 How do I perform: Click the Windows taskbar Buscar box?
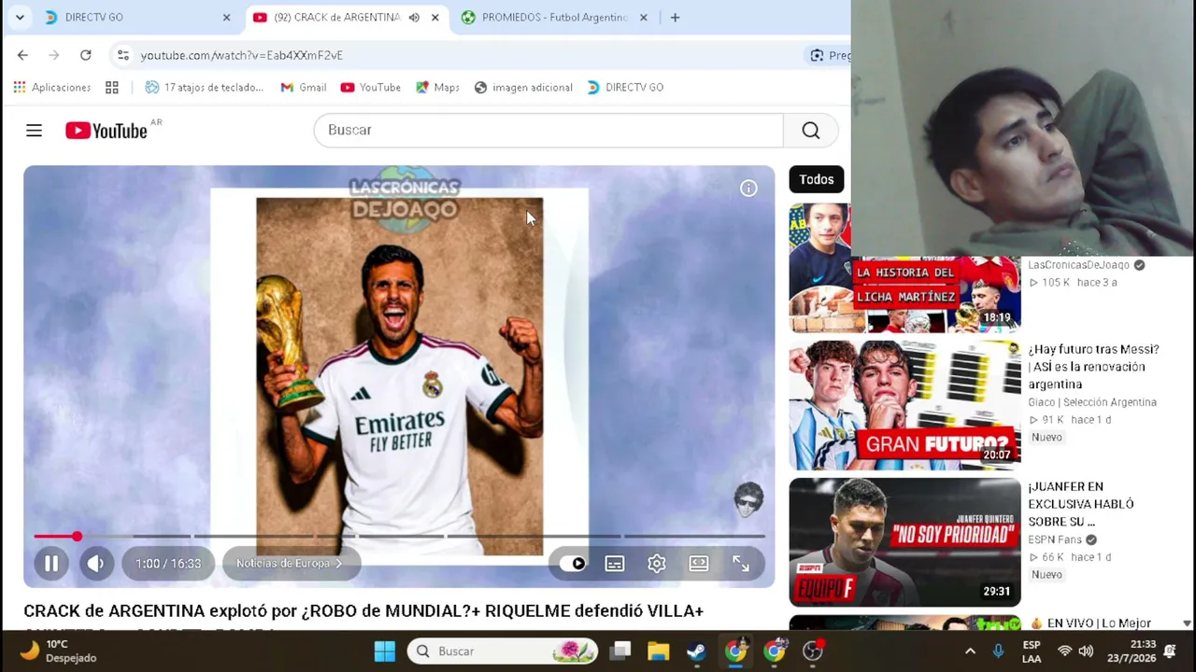click(x=504, y=651)
